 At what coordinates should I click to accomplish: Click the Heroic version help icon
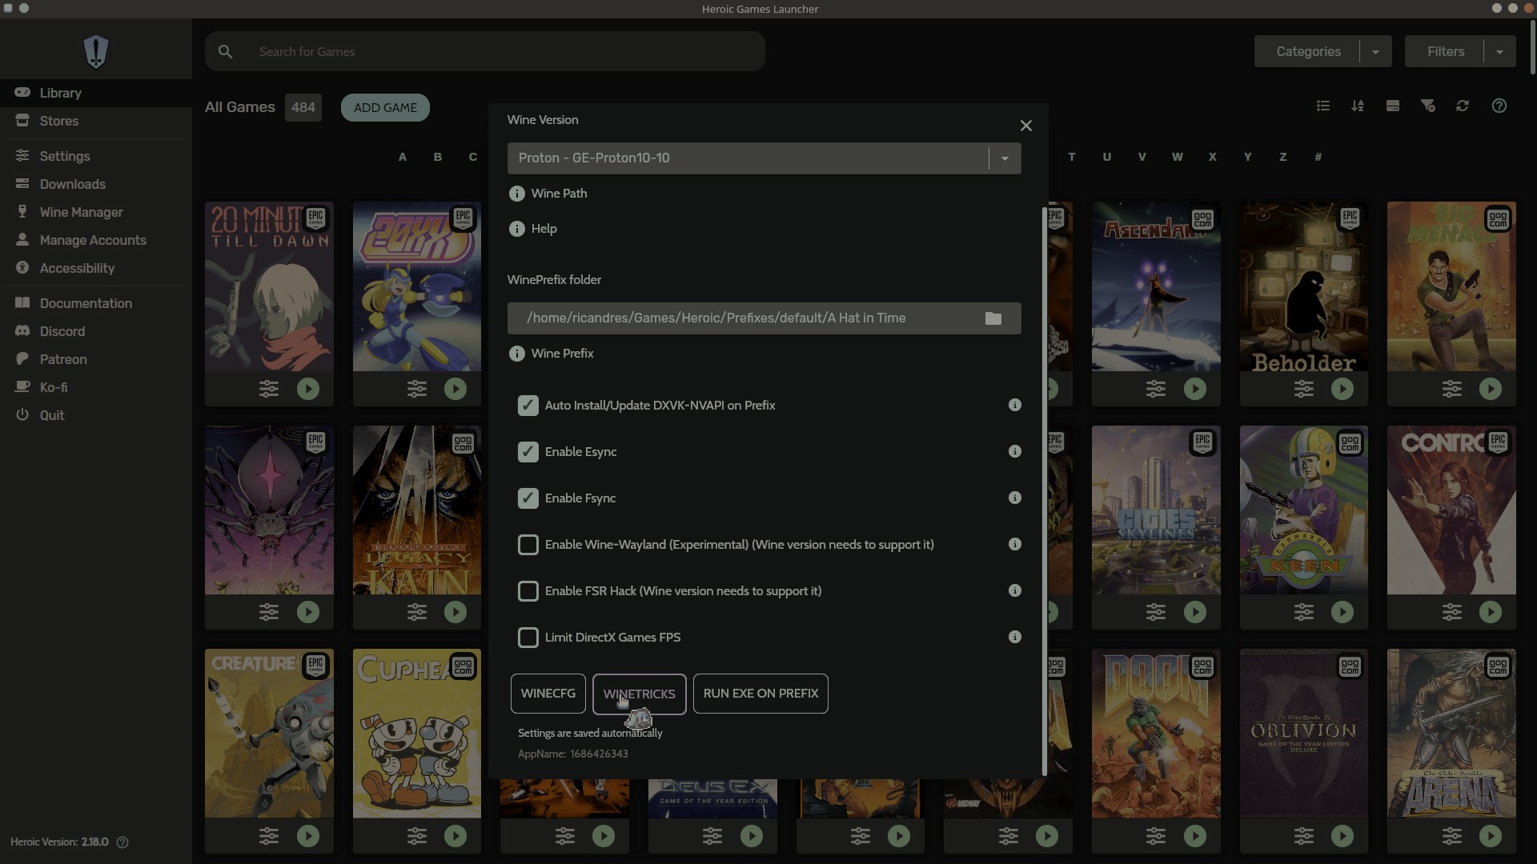122,842
